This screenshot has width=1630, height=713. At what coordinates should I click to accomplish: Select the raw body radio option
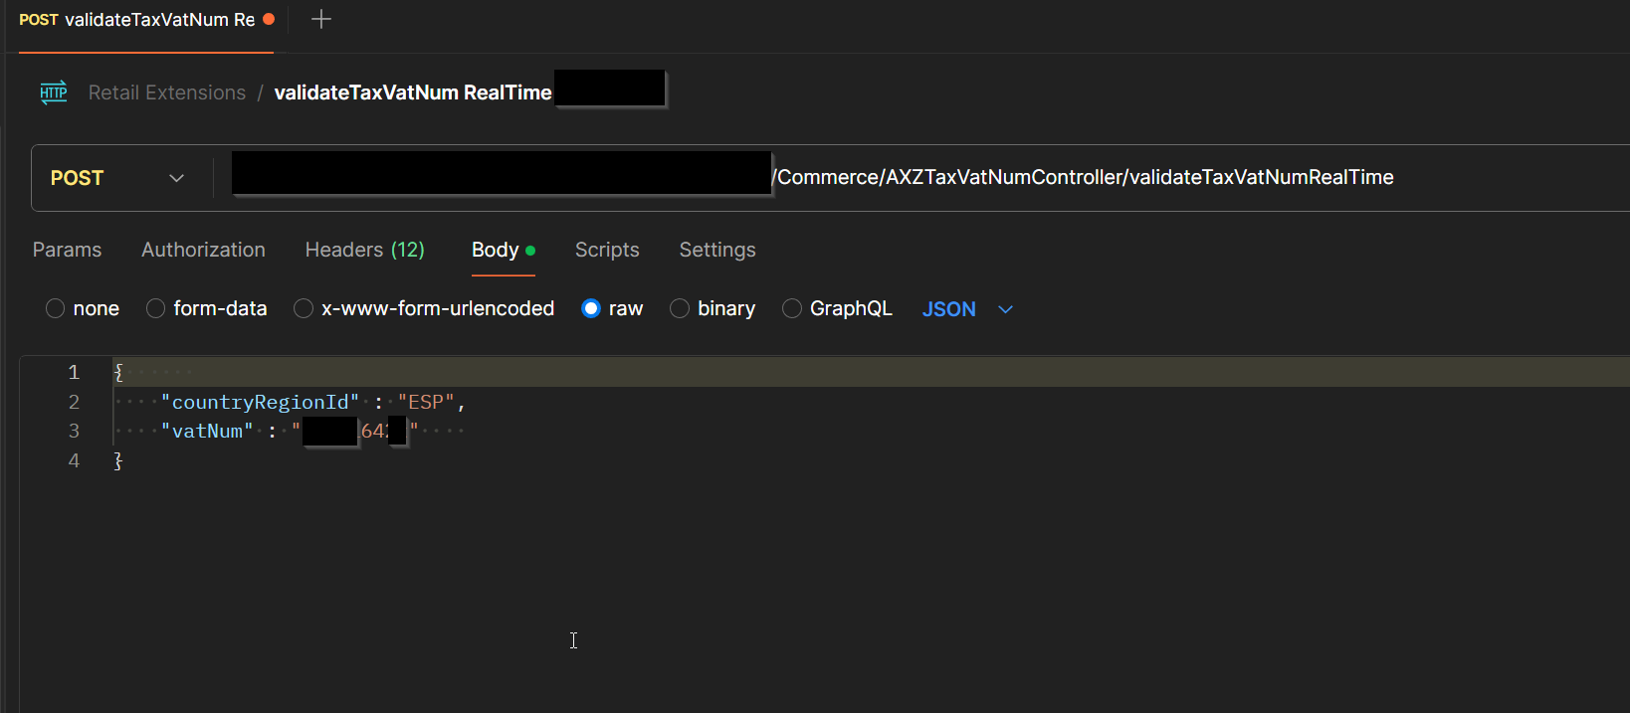(x=591, y=308)
